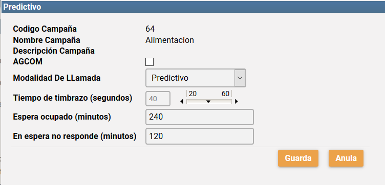Click the AGCOM label text
This screenshot has height=185, width=385.
[28, 62]
